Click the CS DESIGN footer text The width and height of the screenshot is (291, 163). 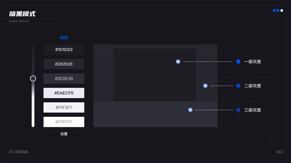coord(19,152)
